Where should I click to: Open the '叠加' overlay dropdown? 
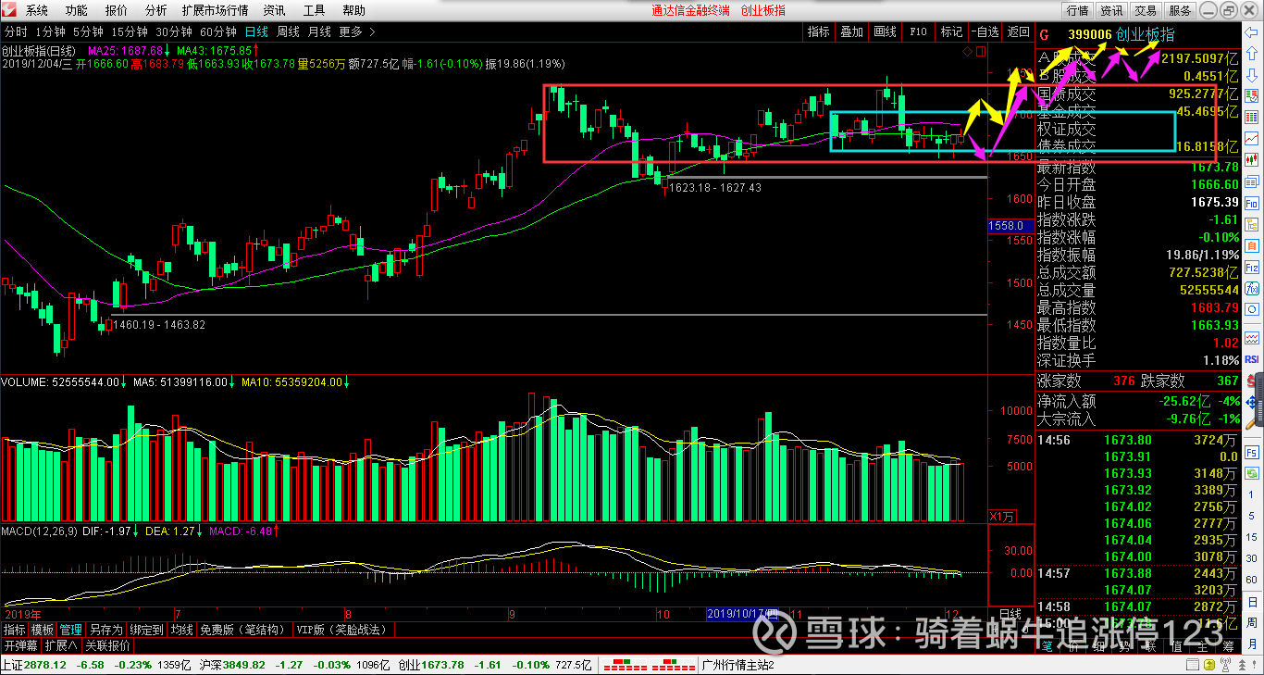851,31
